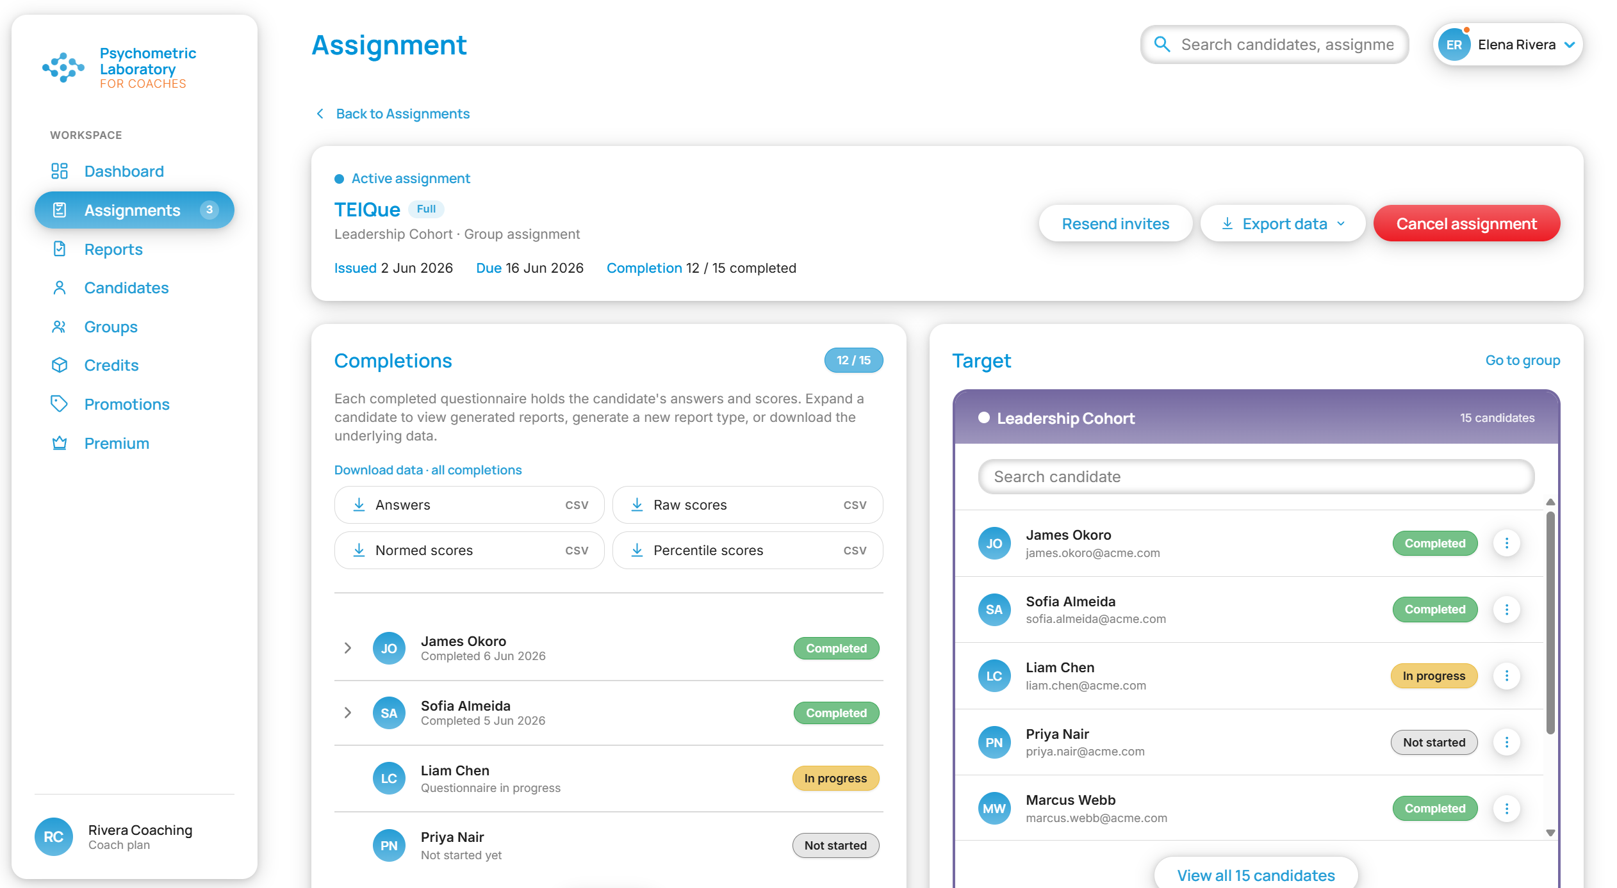Click the back arrow chevron icon
Image resolution: width=1617 pixels, height=888 pixels.
pyautogui.click(x=320, y=113)
